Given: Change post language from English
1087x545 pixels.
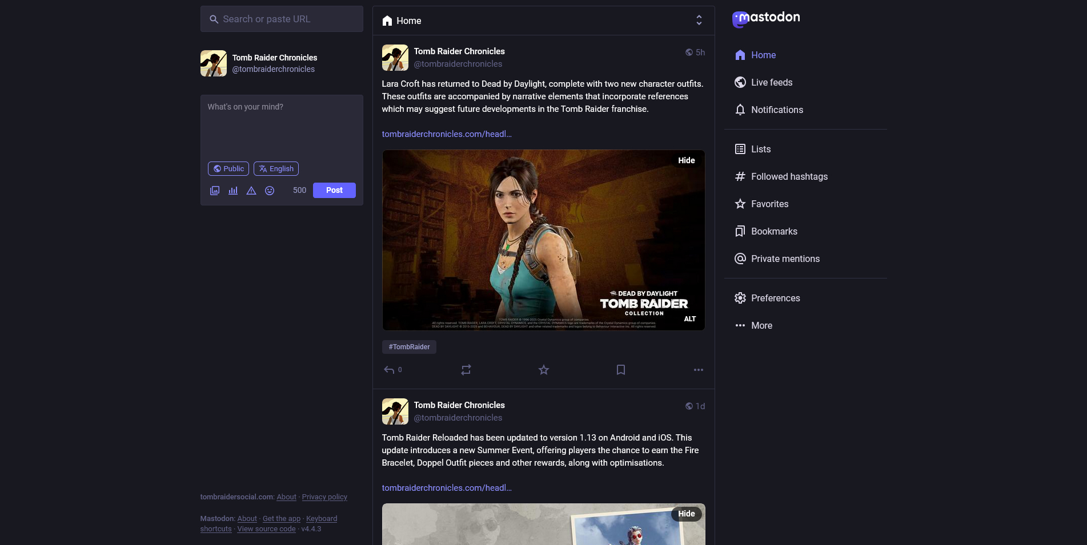Looking at the screenshot, I should 276,169.
